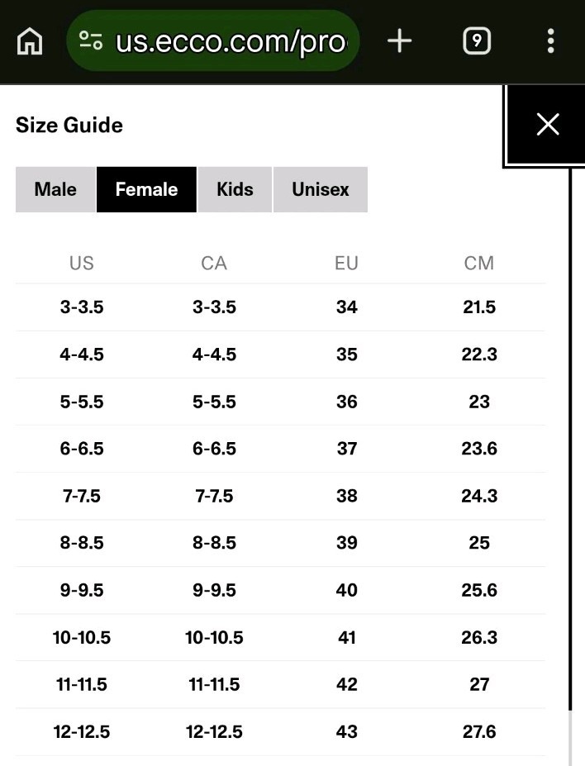Select the US 9-9.5 size cell
The height and width of the screenshot is (766, 585).
(x=82, y=590)
